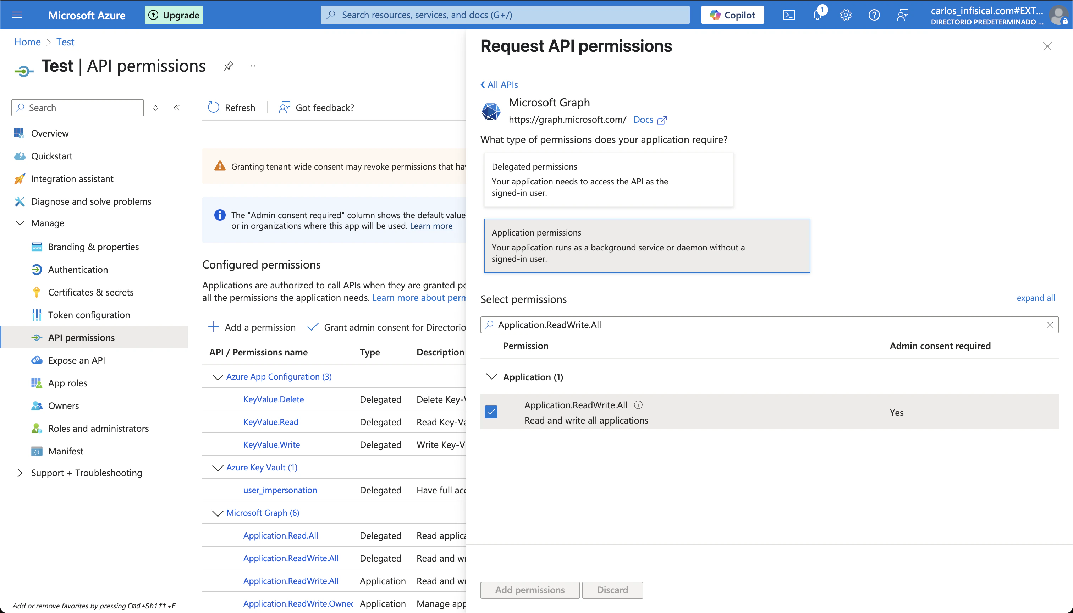Click the Docs external link icon
This screenshot has height=613, width=1073.
(x=662, y=120)
